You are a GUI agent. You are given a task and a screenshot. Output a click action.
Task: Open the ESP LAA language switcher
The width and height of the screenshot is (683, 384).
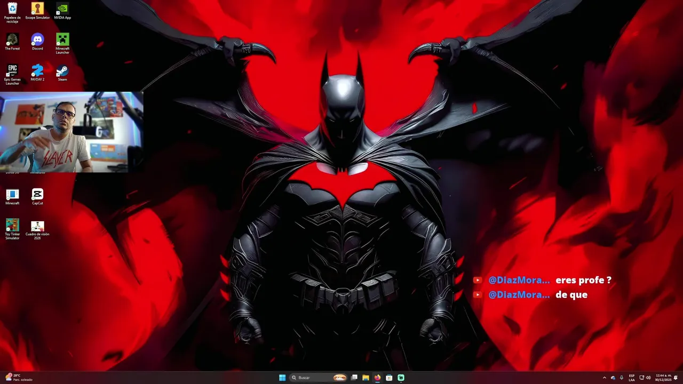pyautogui.click(x=632, y=378)
